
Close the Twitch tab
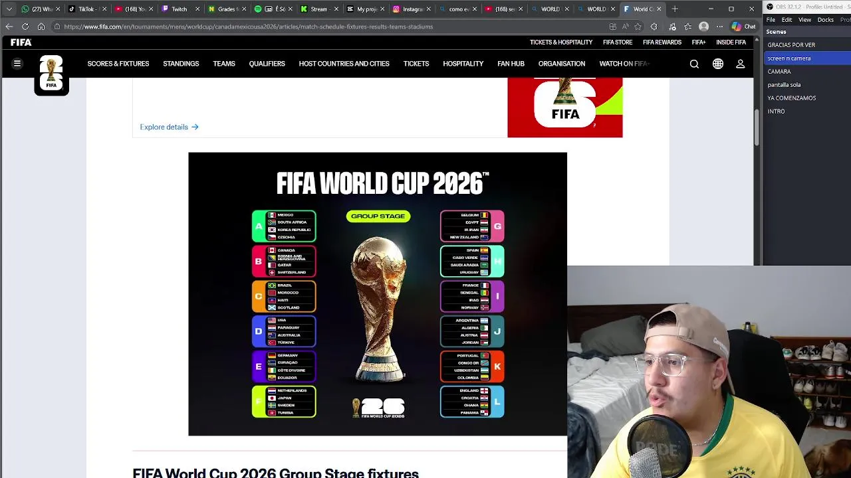click(x=197, y=9)
